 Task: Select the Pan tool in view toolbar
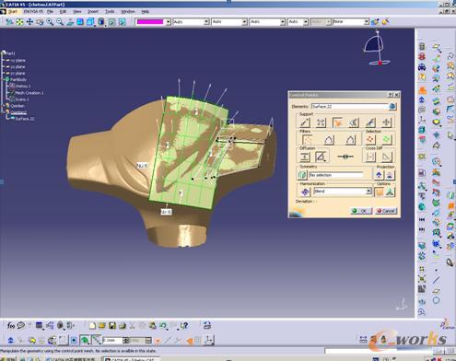coord(29,22)
